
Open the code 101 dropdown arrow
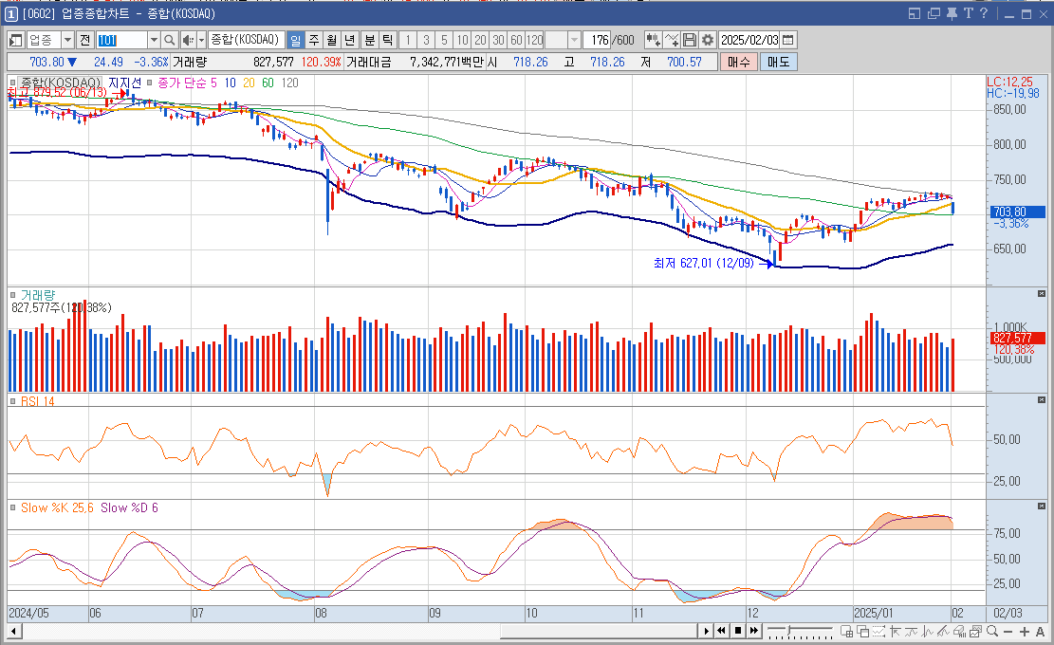click(x=154, y=40)
